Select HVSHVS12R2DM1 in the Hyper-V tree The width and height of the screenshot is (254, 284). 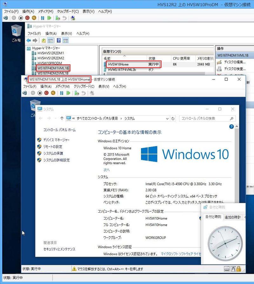tap(51, 53)
